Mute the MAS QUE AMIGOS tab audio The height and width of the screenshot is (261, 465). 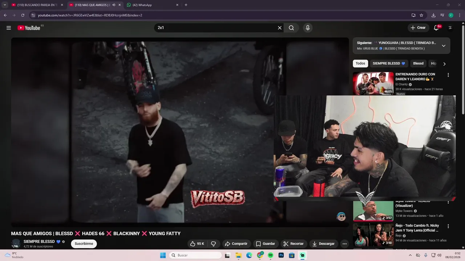114,5
